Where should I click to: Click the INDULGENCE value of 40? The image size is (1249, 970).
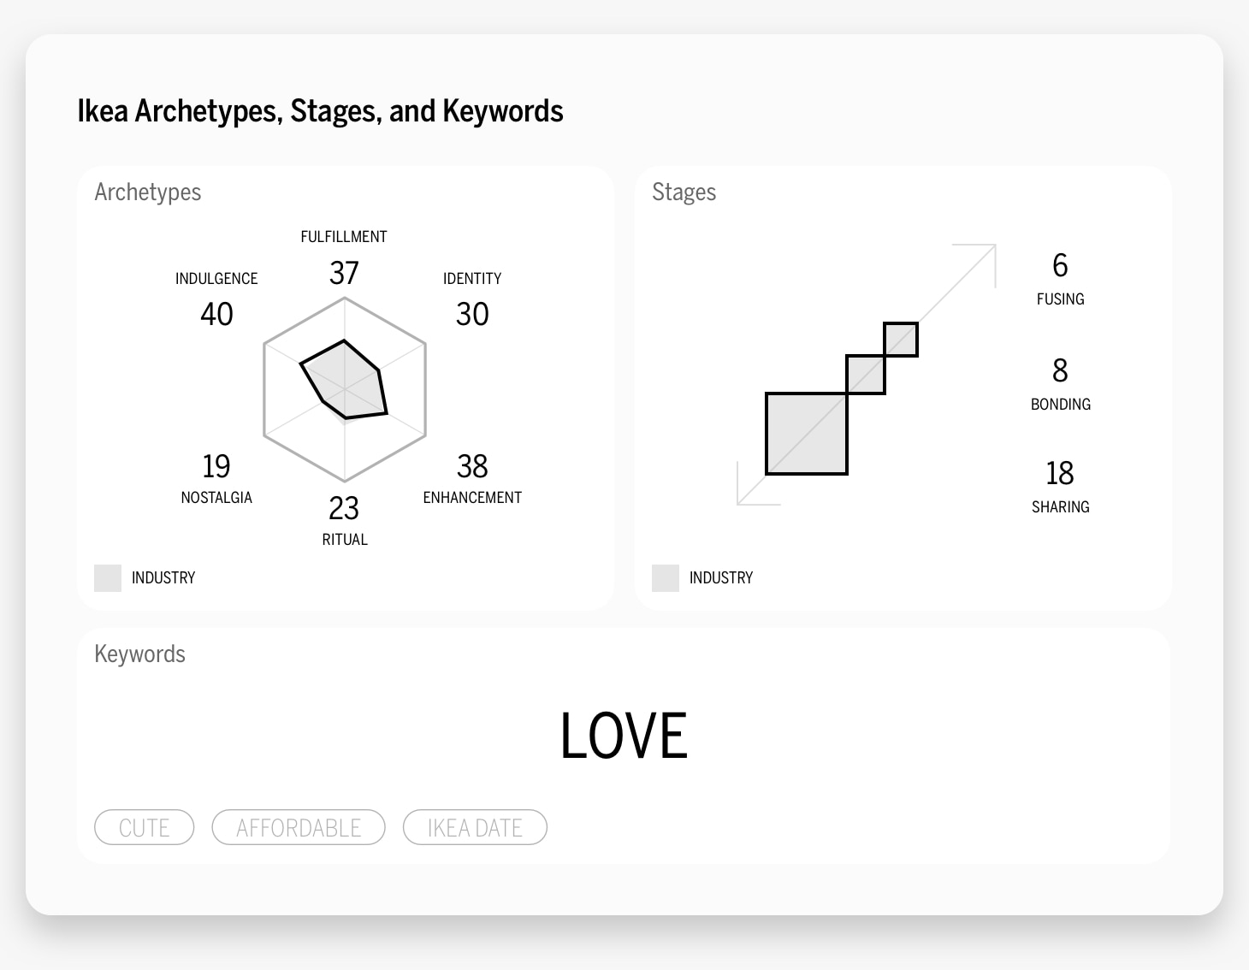tap(216, 314)
